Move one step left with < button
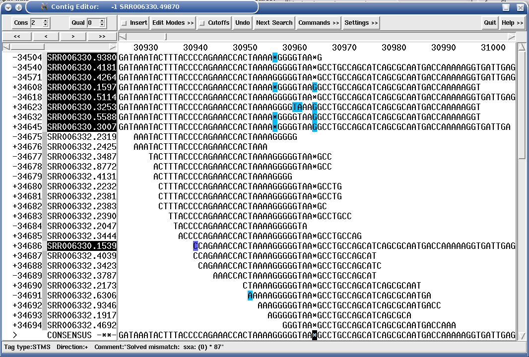 click(46, 36)
